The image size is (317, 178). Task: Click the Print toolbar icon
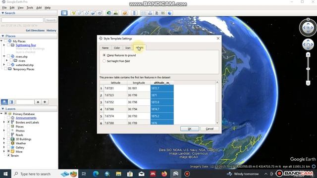(150, 13)
